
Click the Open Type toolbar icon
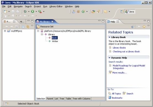point(93,12)
